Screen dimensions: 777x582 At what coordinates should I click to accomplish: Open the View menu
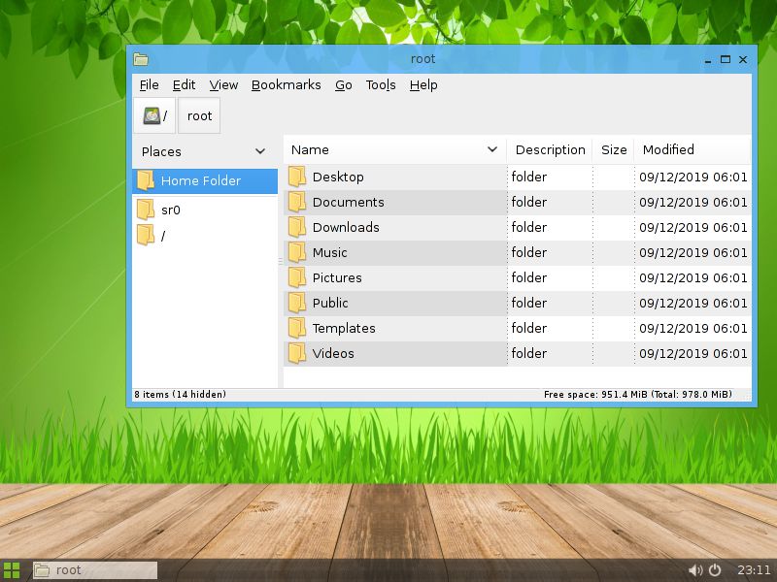222,85
